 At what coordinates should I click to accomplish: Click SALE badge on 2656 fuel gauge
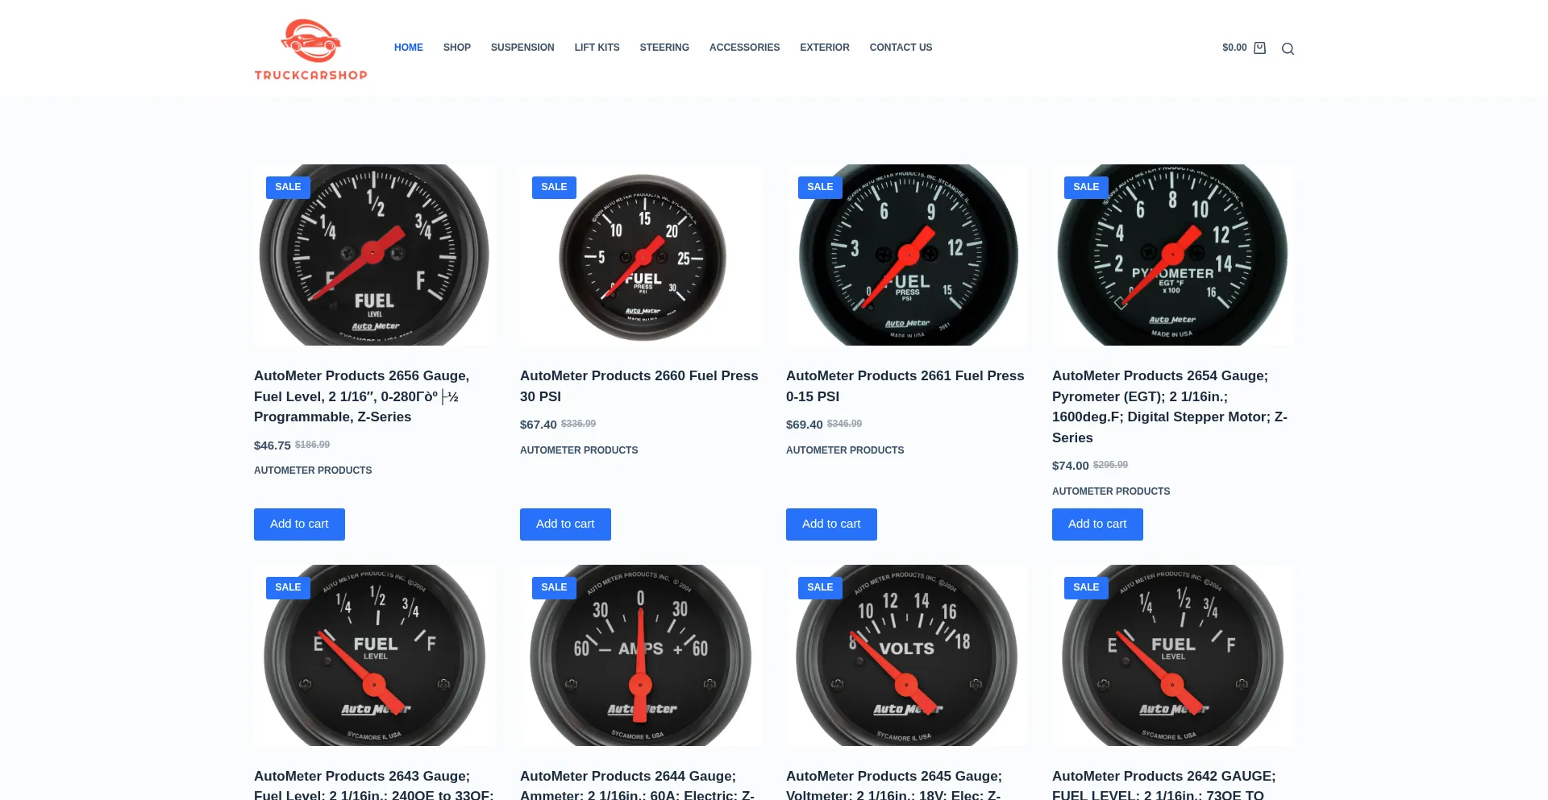[x=288, y=187]
